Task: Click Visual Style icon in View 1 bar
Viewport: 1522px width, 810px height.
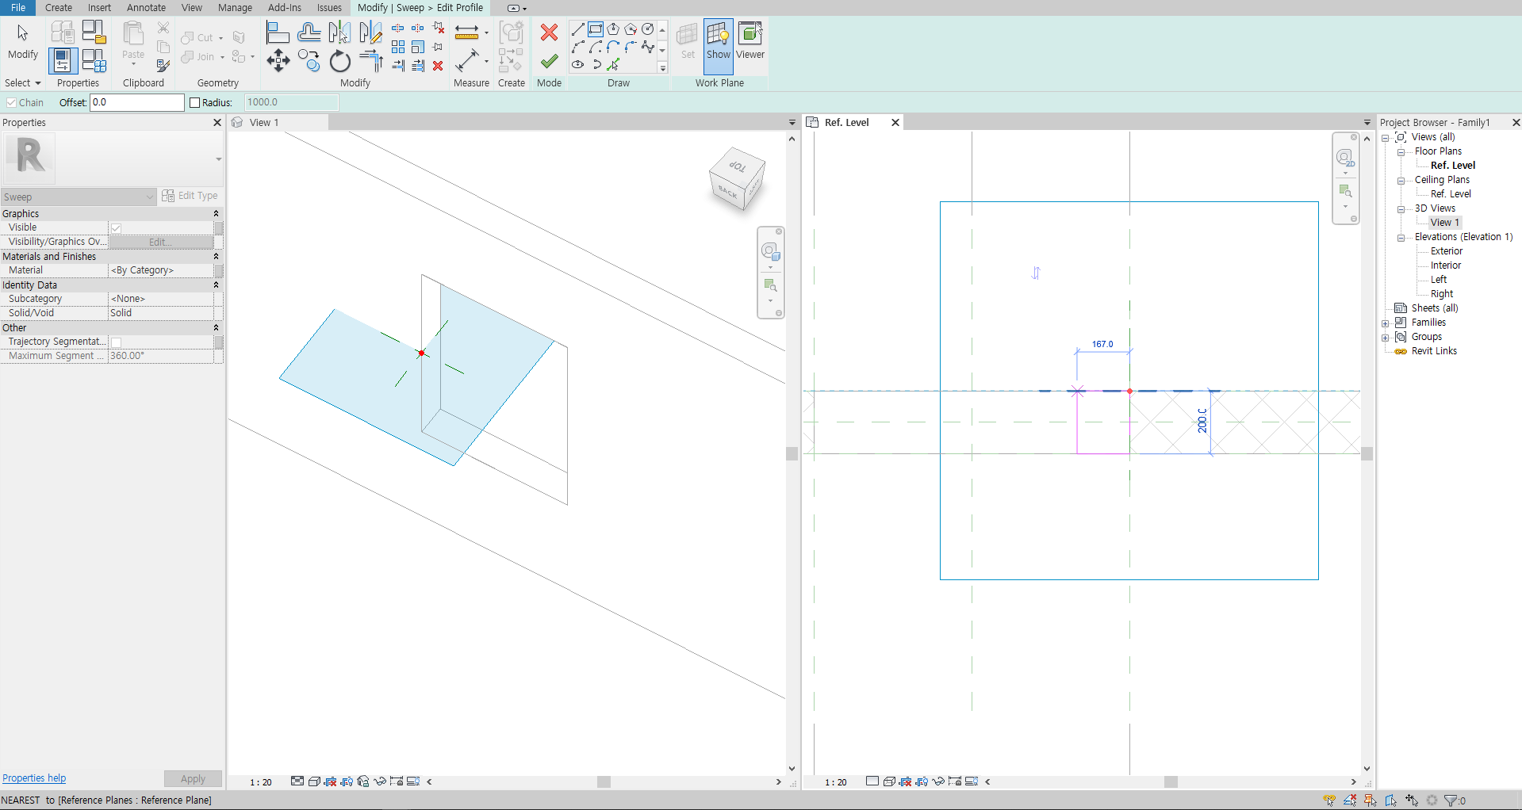Action: pos(314,781)
